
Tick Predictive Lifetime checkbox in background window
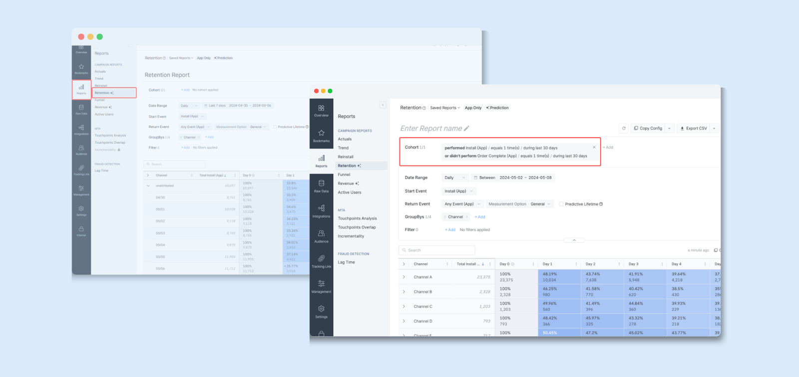coord(275,127)
